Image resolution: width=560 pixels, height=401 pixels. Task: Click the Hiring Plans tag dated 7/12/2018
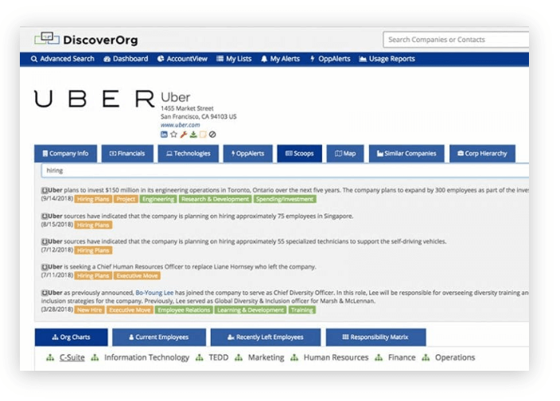click(x=93, y=251)
